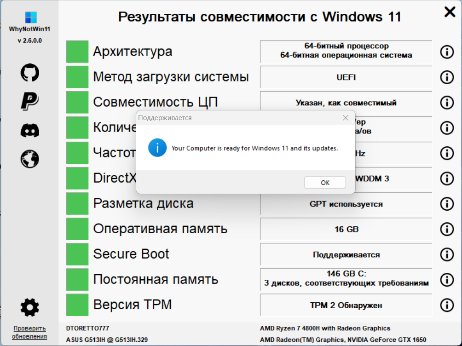Open the Discord icon in sidebar
This screenshot has width=462, height=346.
pos(30,130)
